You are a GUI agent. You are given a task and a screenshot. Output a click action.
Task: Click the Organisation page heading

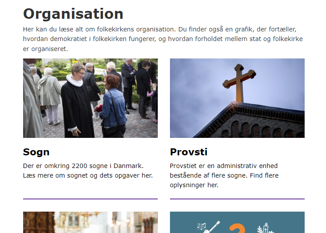pos(73,14)
